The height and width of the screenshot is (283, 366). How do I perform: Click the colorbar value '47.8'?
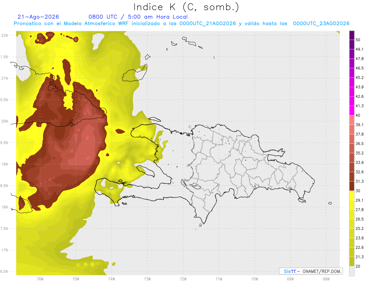point(360,59)
